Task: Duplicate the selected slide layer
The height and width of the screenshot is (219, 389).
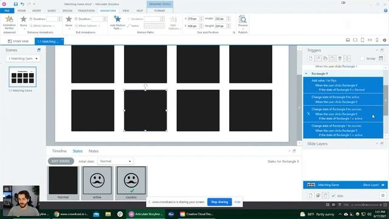Action: pyautogui.click(x=318, y=196)
